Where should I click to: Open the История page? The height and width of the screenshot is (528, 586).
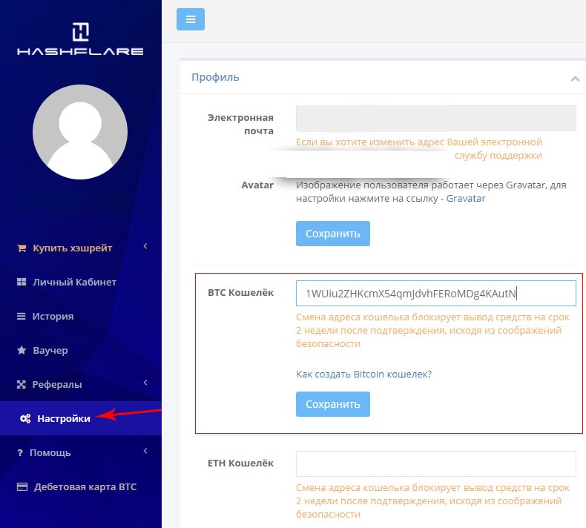tap(53, 316)
